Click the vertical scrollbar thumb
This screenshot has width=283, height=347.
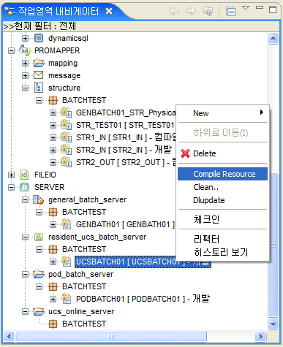coord(273,245)
